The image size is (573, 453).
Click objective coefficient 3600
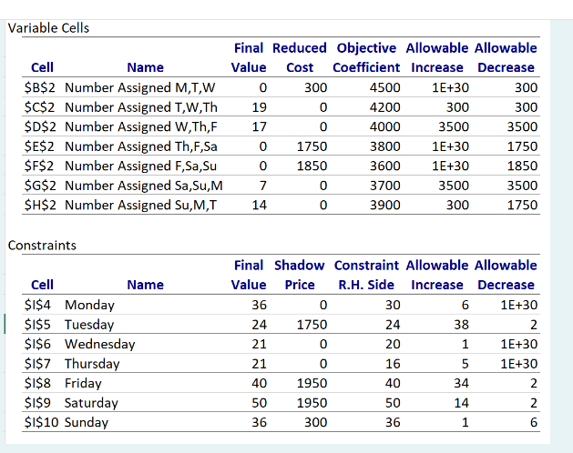click(384, 166)
